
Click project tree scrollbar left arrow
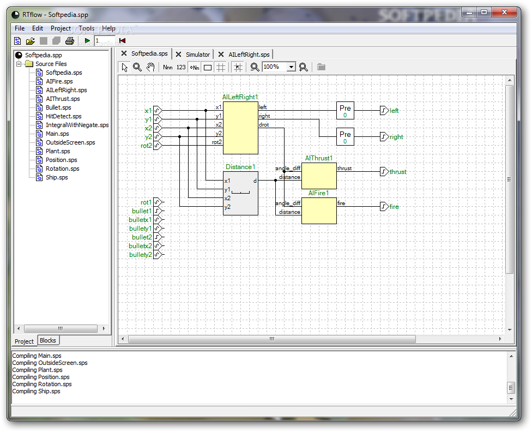pyautogui.click(x=19, y=328)
